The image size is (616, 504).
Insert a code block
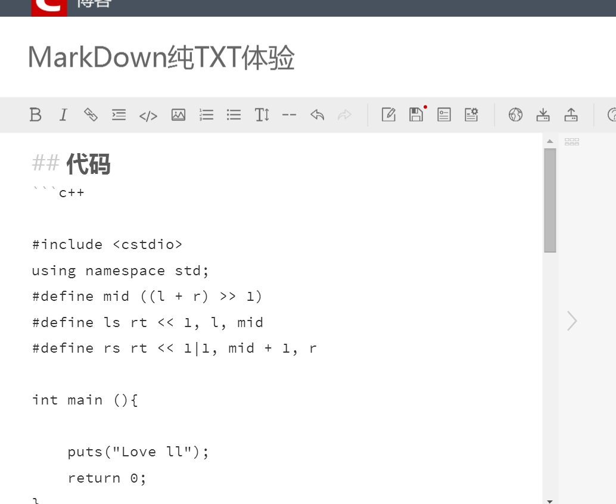click(x=148, y=114)
